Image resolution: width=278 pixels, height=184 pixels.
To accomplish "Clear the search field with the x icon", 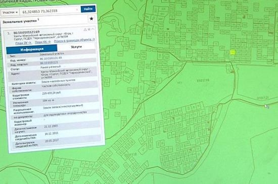I will pyautogui.click(x=77, y=10).
